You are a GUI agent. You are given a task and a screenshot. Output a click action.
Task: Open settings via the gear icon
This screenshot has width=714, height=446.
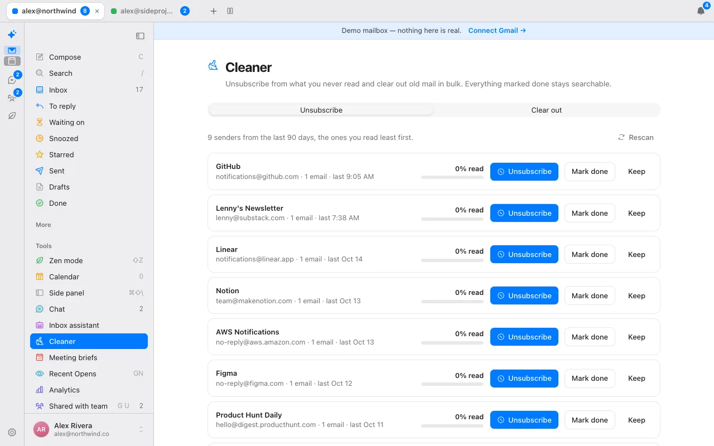[12, 432]
